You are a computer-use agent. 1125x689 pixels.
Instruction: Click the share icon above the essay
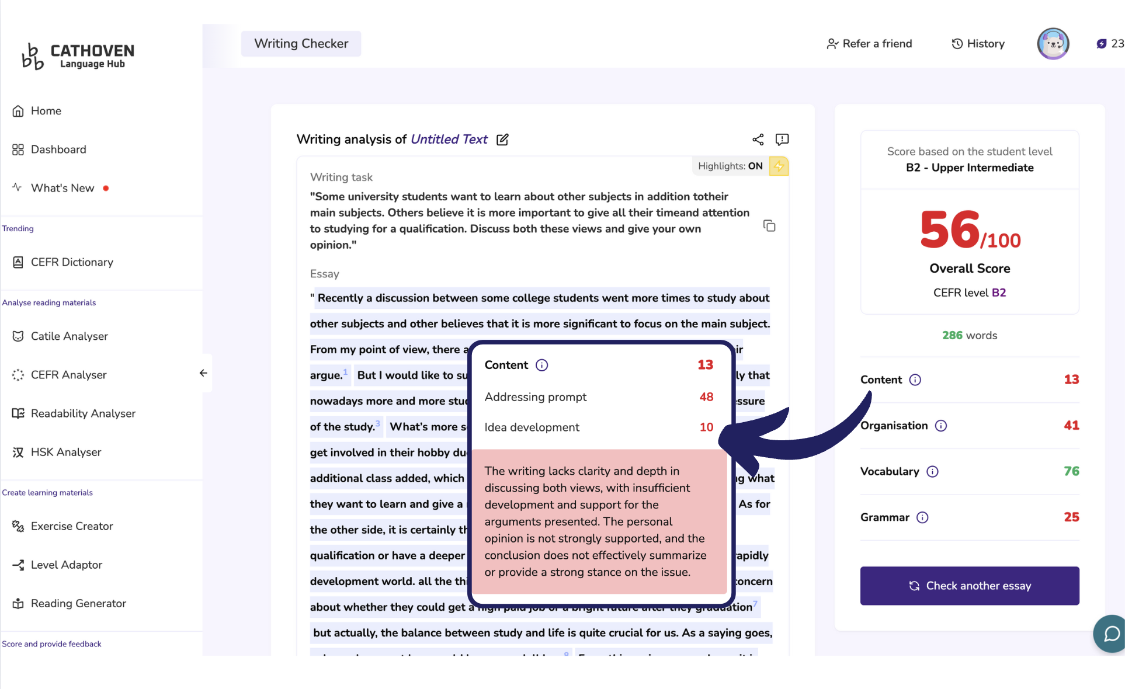[758, 140]
